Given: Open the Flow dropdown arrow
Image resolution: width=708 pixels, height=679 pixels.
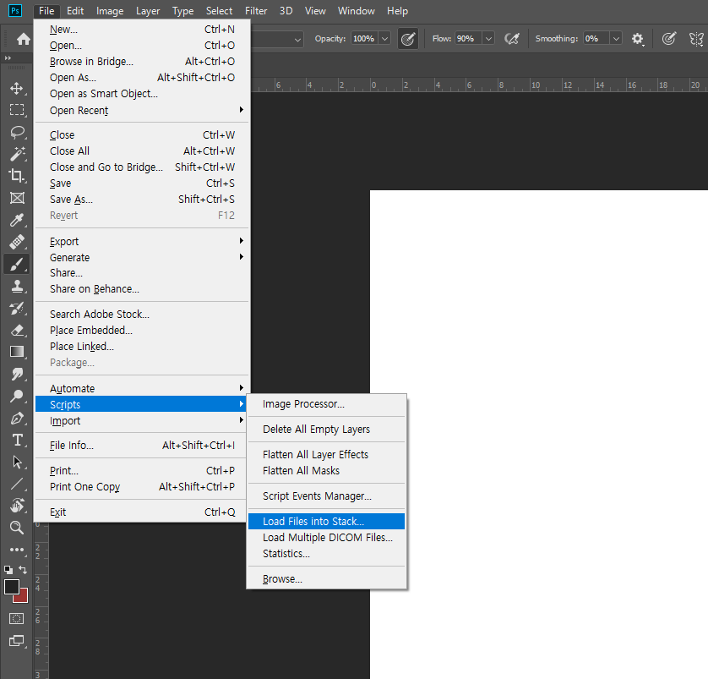Looking at the screenshot, I should [488, 39].
